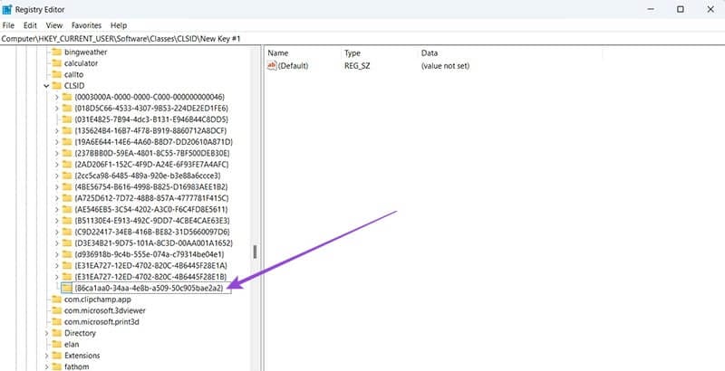Select the calculator key folder icon
The image size is (725, 371).
point(56,63)
